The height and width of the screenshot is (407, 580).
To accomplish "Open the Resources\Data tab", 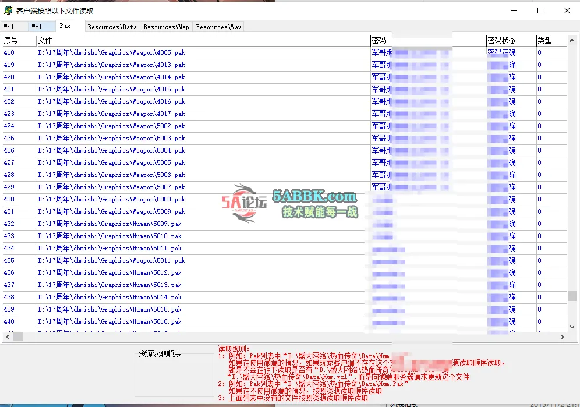I will pyautogui.click(x=112, y=27).
